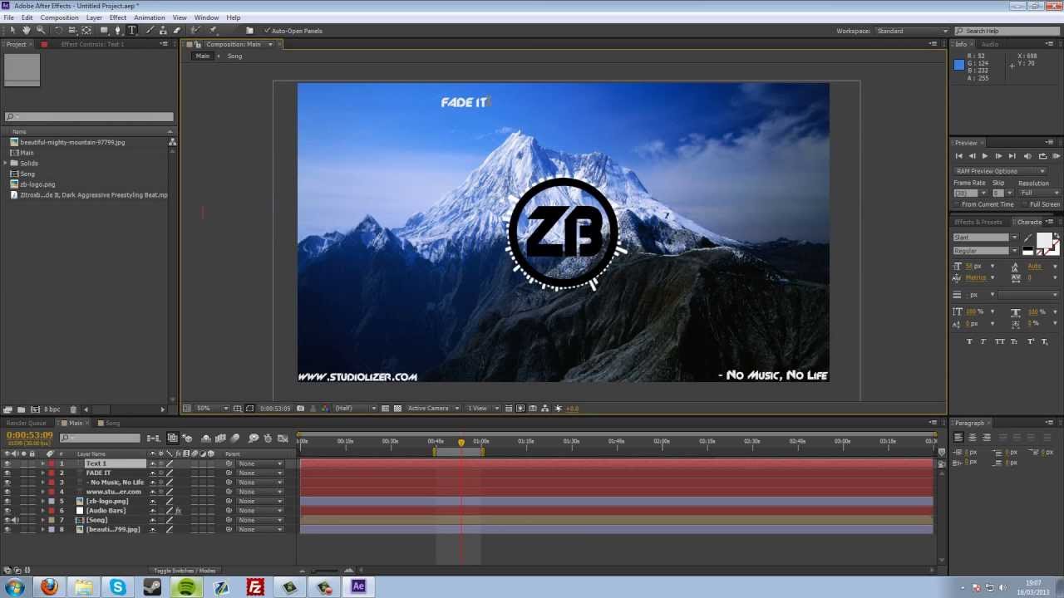Screen dimensions: 1064x598
Task: Click the Brainstorm icon in timeline
Action: (252, 438)
